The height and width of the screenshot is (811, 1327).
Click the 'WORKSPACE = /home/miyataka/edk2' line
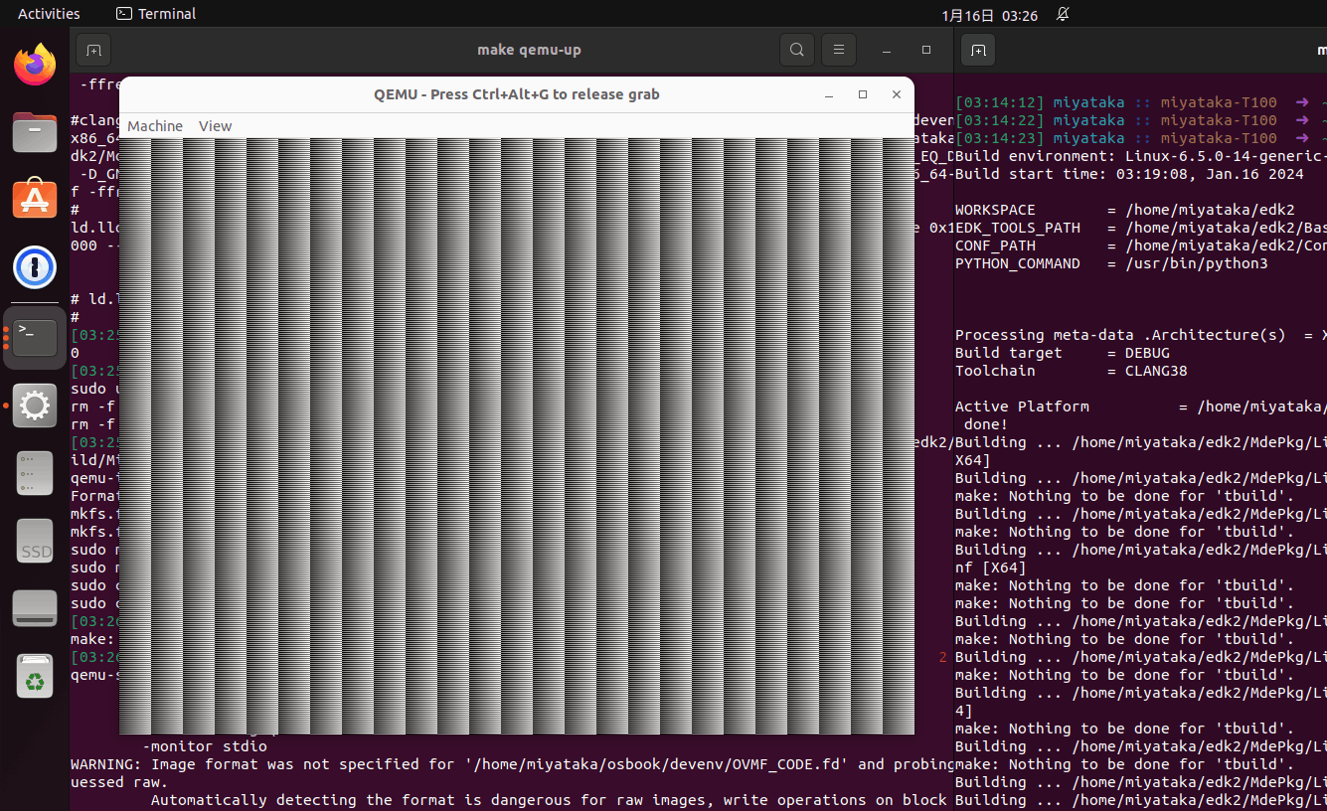coord(1125,210)
